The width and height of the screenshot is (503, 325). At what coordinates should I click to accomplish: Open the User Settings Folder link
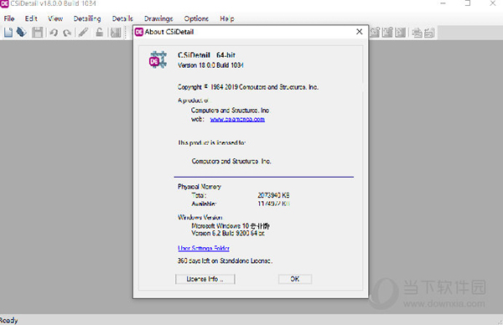pyautogui.click(x=204, y=248)
